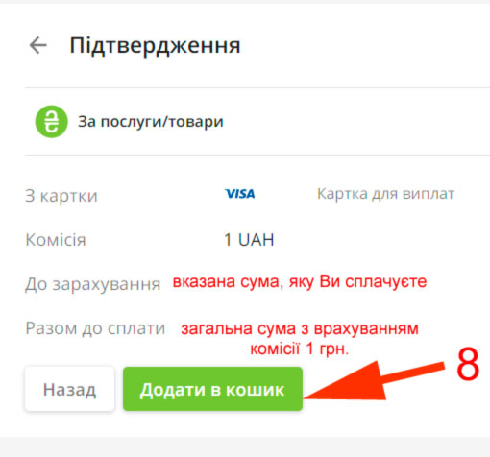Click the Разом до сплати label
Screen dimensions: 490x457
pos(95,328)
